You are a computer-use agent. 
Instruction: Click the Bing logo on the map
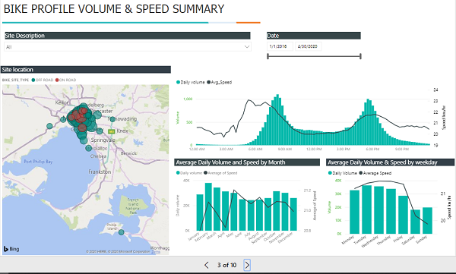[x=11, y=249]
